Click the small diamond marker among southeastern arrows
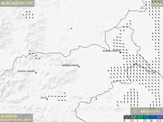Viewport: 163px width, 122px height. pyautogui.click(x=132, y=99)
